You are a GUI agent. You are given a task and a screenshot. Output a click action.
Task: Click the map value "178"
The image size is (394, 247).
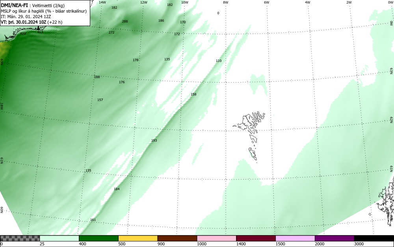click(136, 60)
